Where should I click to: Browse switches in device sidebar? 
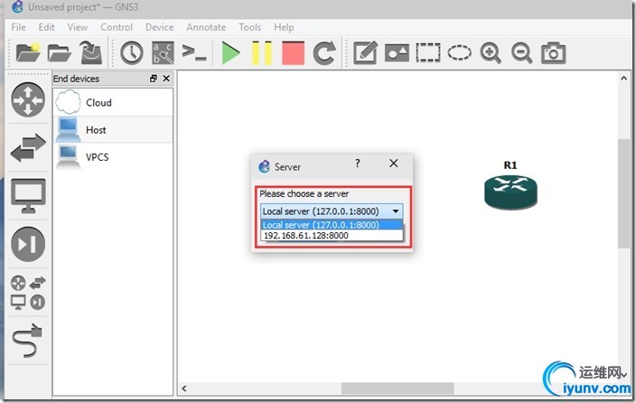pyautogui.click(x=28, y=147)
